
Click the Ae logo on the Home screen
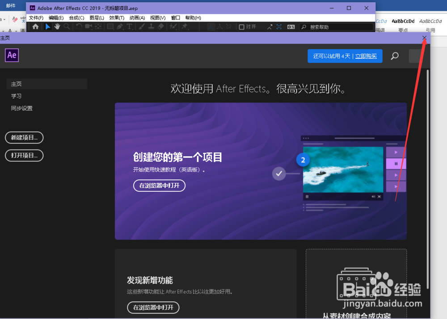(12, 55)
